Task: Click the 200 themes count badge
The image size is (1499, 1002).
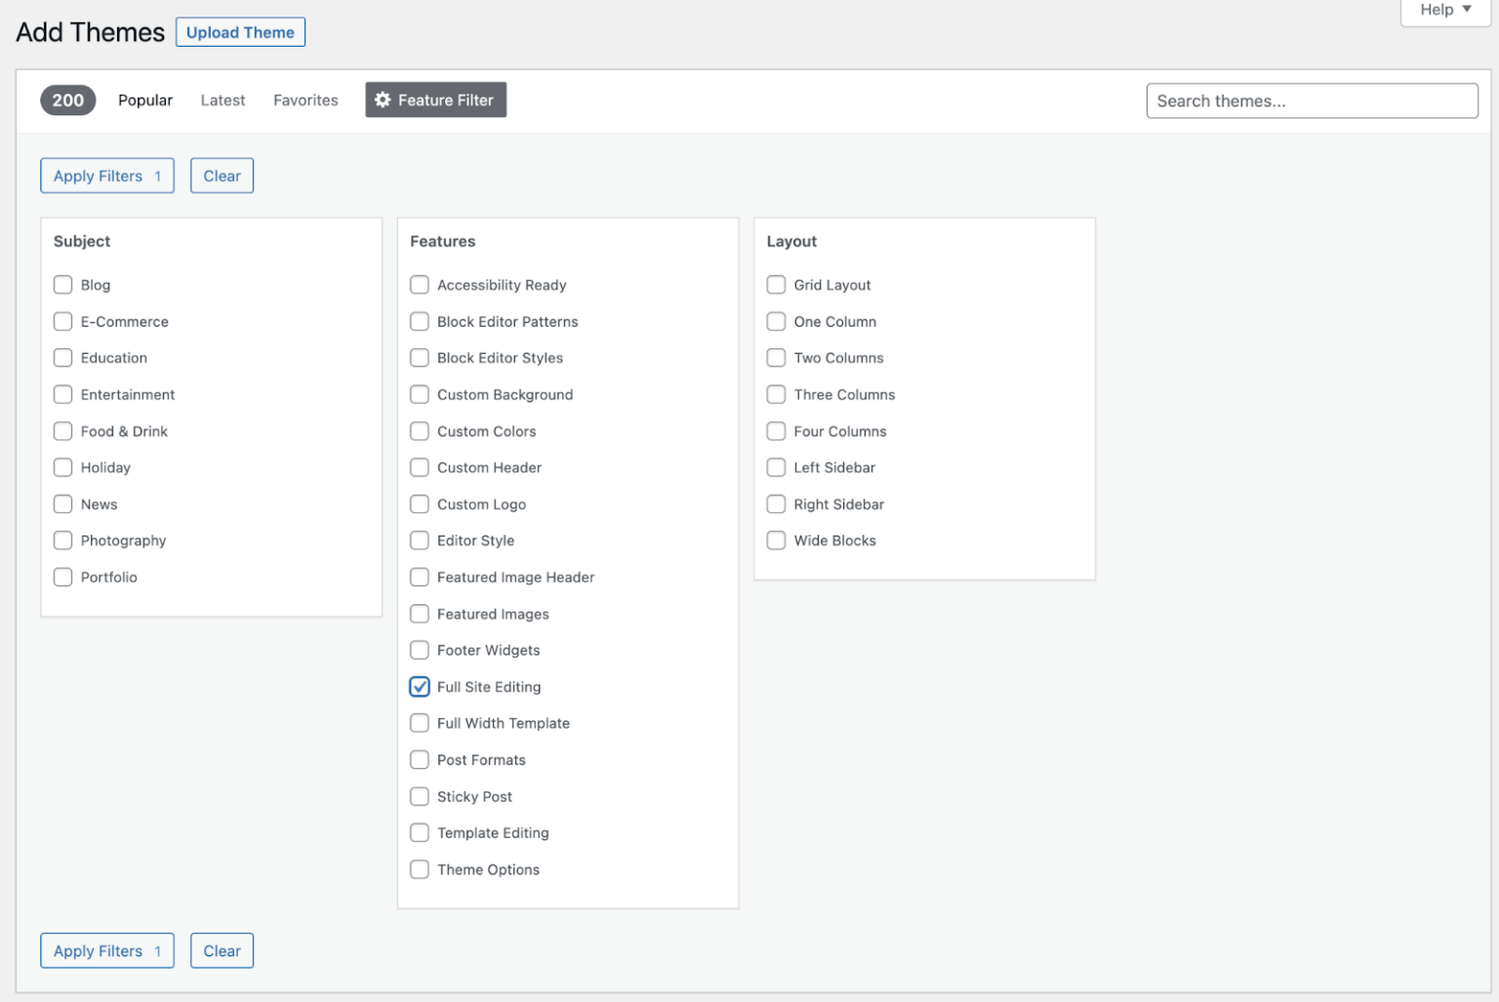Action: pos(67,100)
